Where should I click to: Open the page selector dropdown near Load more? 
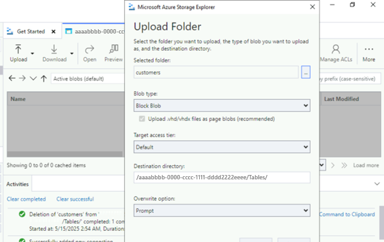pyautogui.click(x=323, y=165)
